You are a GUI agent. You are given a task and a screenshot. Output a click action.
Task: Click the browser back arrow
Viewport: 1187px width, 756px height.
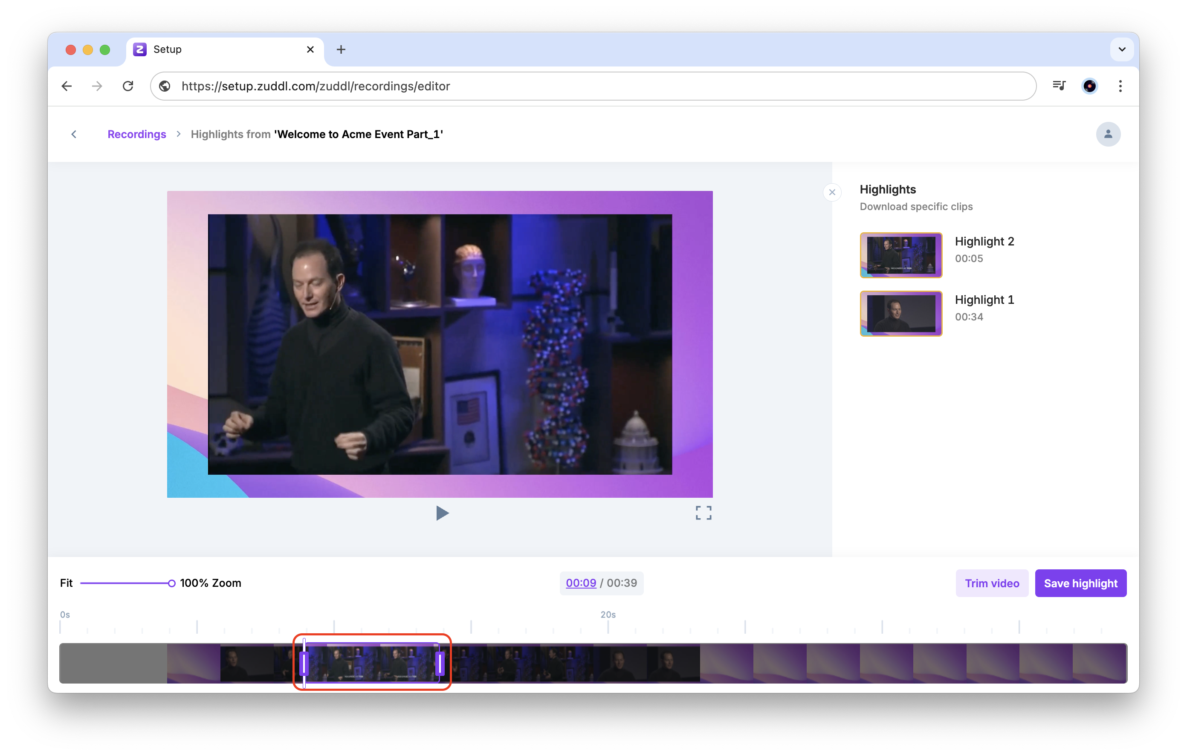pos(67,86)
